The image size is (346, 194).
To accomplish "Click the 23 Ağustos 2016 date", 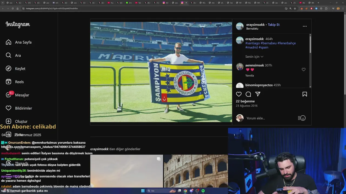I will point(247,106).
